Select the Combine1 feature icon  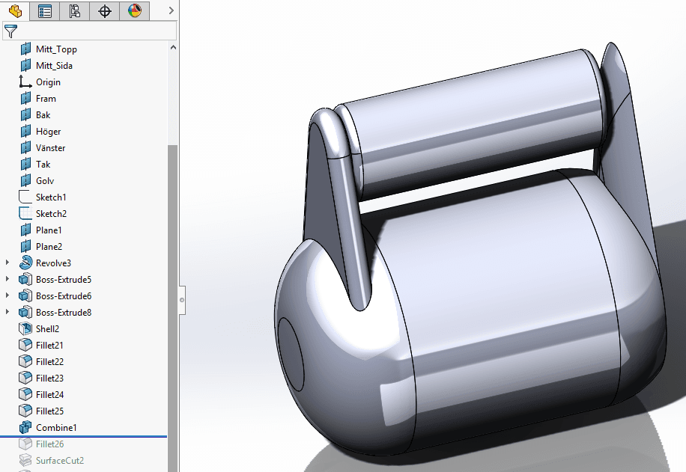click(x=25, y=428)
